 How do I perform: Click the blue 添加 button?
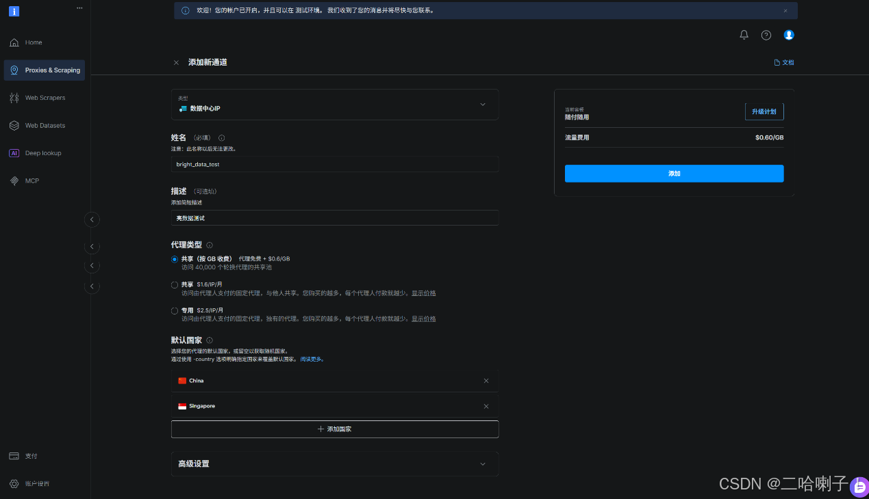pos(674,174)
